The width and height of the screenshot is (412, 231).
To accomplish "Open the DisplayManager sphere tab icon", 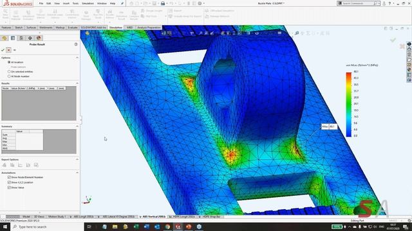I will (39, 38).
